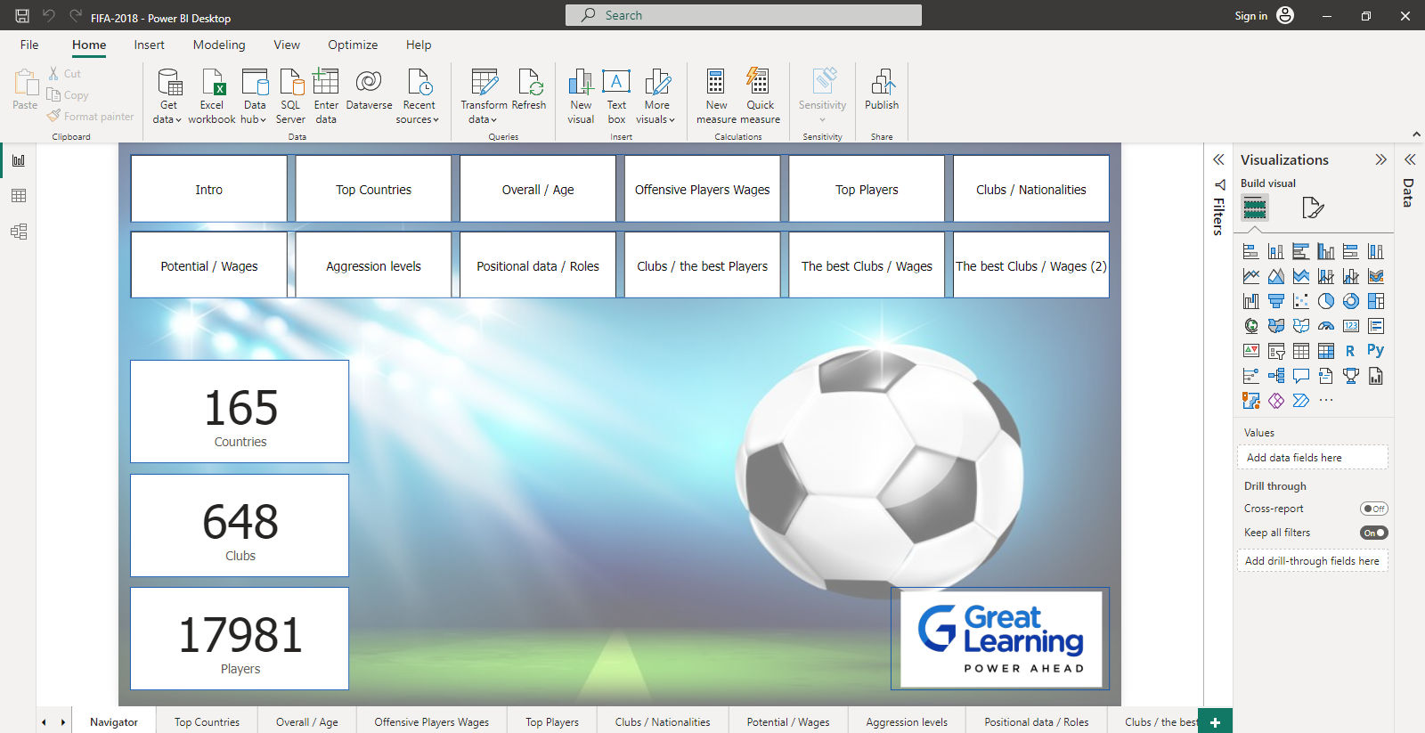Click the Search box in title bar
1425x733 pixels.
[744, 15]
